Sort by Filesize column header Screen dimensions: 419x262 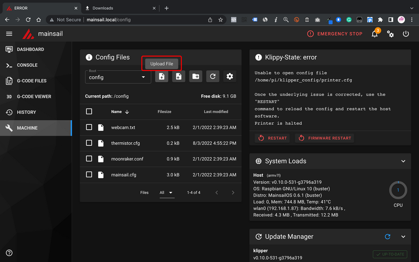[x=164, y=112]
